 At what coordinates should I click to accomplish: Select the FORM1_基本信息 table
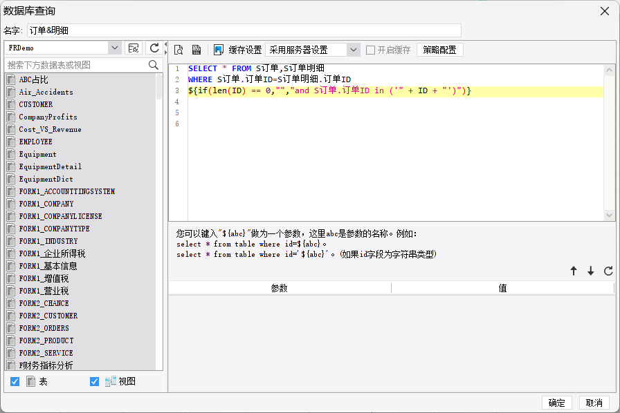click(x=48, y=266)
